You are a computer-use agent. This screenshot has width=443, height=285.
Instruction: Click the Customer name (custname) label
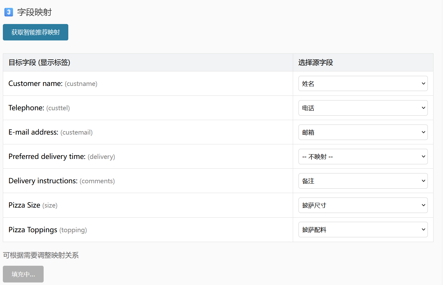(53, 83)
